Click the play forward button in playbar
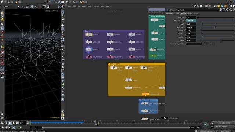 (14, 123)
